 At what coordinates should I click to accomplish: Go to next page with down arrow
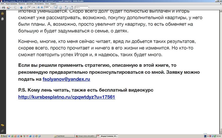tap(25, 7)
